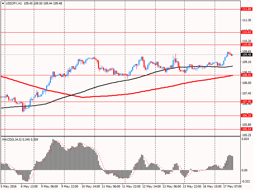Click the MACD scale value -0.322
This screenshot has height=190, width=253.
click(x=246, y=181)
